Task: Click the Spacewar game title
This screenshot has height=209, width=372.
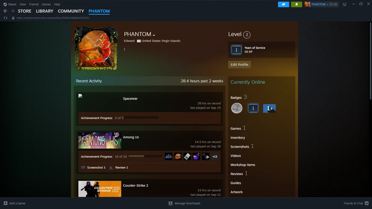Action: coord(130,99)
